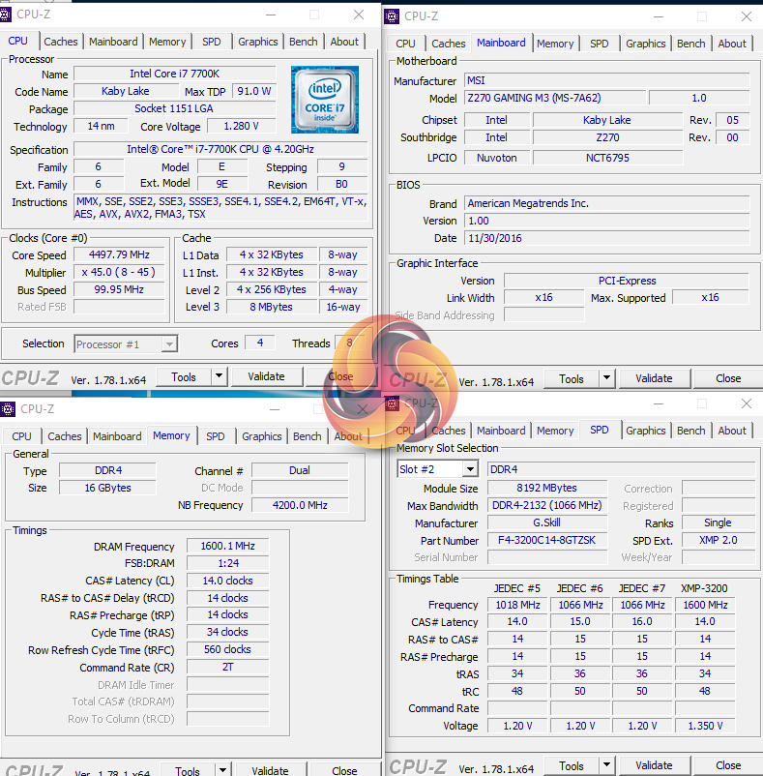Click Validate button in CPU window

click(267, 376)
